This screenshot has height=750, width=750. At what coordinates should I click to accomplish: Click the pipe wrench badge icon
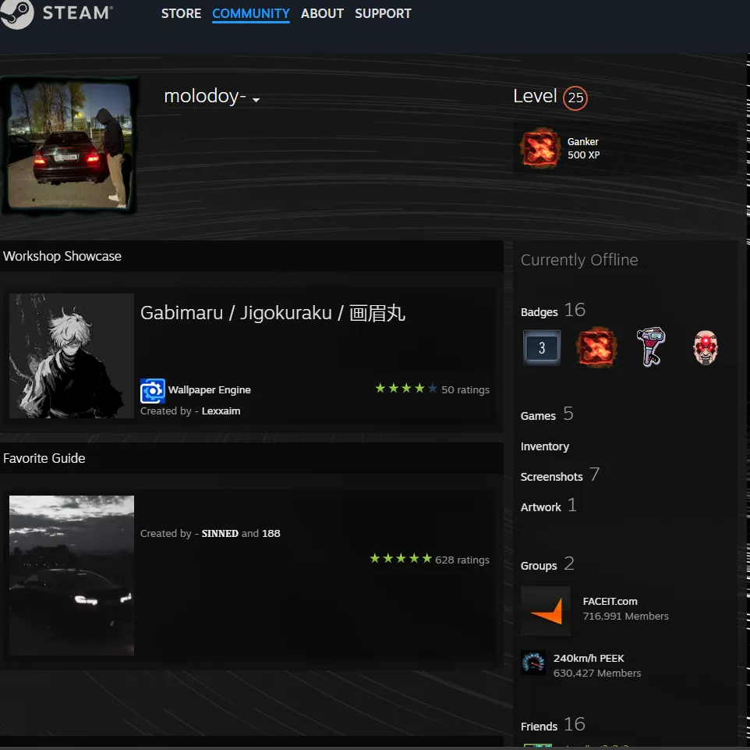(651, 347)
